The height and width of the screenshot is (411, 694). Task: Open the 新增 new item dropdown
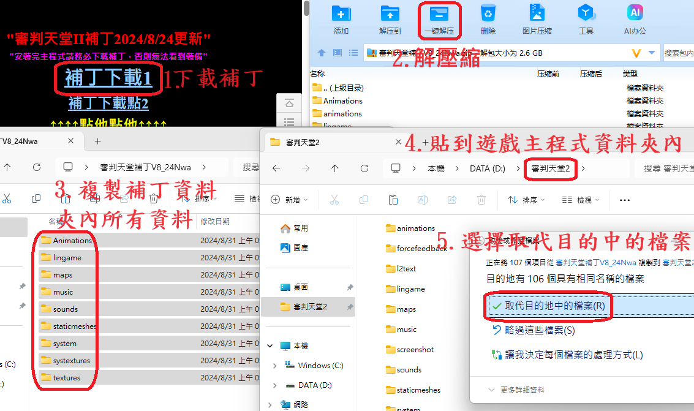289,200
